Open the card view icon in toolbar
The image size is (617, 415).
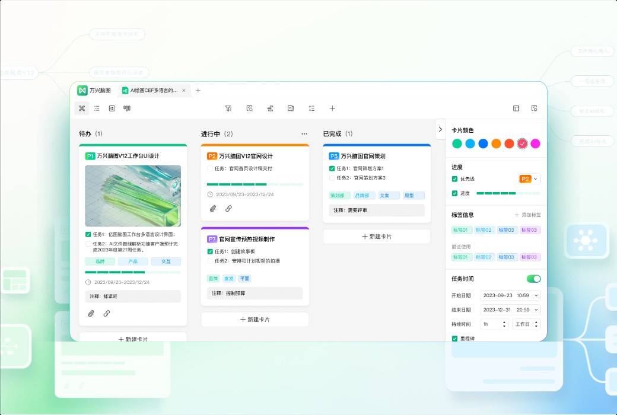tap(112, 108)
